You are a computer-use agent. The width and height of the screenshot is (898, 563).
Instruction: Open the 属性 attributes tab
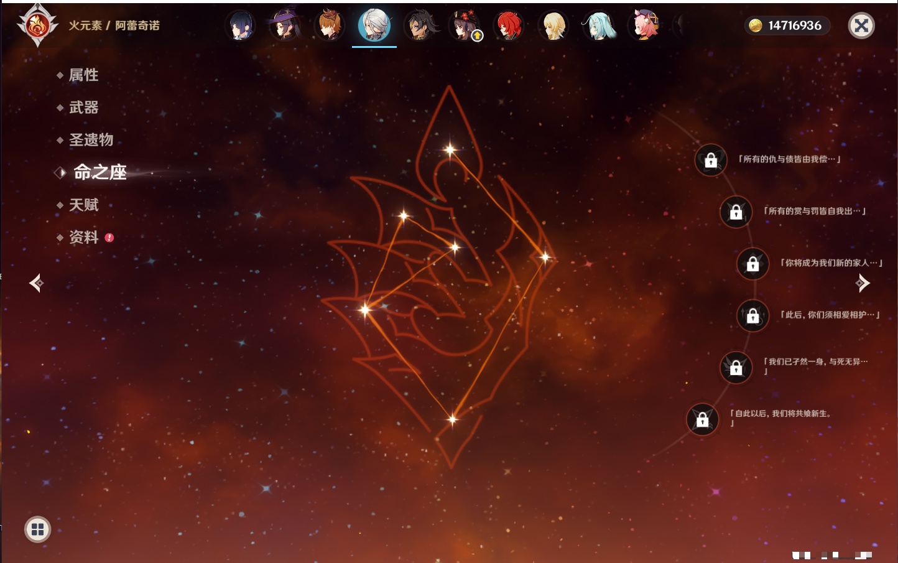(83, 75)
